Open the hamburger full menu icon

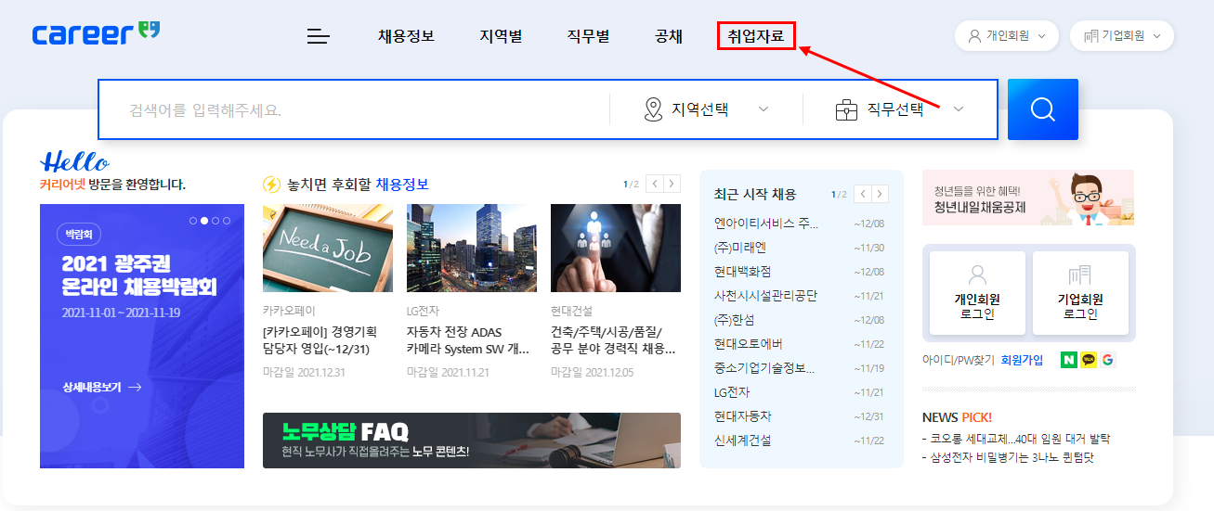coord(319,36)
